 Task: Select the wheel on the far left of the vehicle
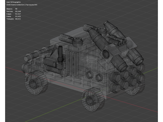pyautogui.click(x=36, y=83)
